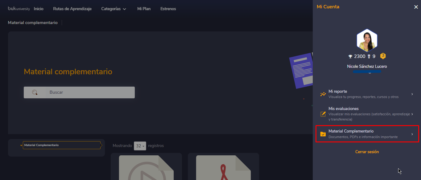Open the 32 records per page dropdown
The height and width of the screenshot is (180, 421).
point(140,146)
